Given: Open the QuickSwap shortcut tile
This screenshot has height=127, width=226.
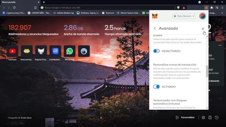Looking at the screenshot, I should [x=84, y=51].
